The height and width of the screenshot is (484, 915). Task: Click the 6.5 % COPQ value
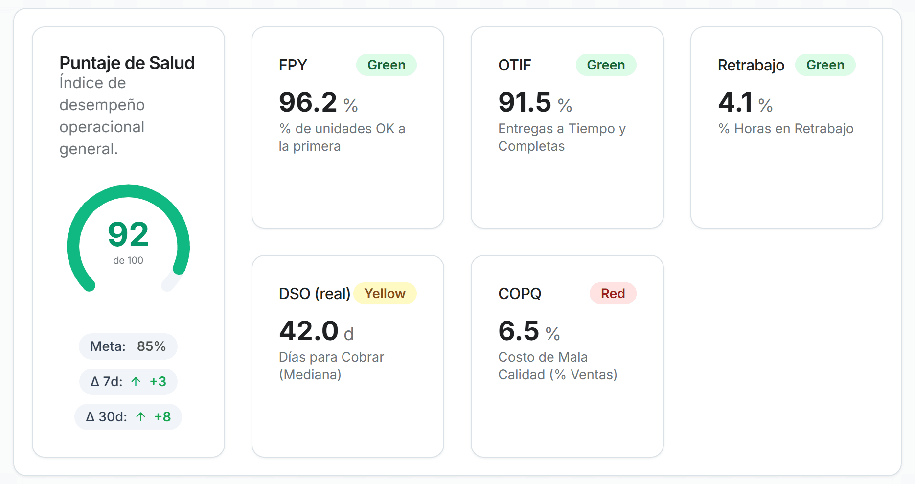coord(528,331)
